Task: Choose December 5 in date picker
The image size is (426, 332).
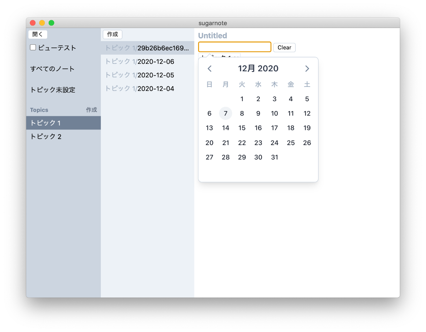Action: 307,99
